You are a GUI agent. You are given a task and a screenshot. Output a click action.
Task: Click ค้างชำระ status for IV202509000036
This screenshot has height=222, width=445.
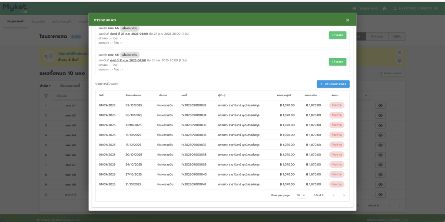[x=337, y=135]
